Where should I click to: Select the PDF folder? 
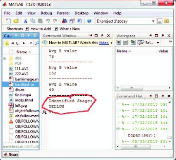click(x=16, y=63)
